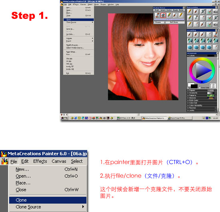
Task: Open the Variant menu in Brushes palette
Action: click(x=163, y=10)
